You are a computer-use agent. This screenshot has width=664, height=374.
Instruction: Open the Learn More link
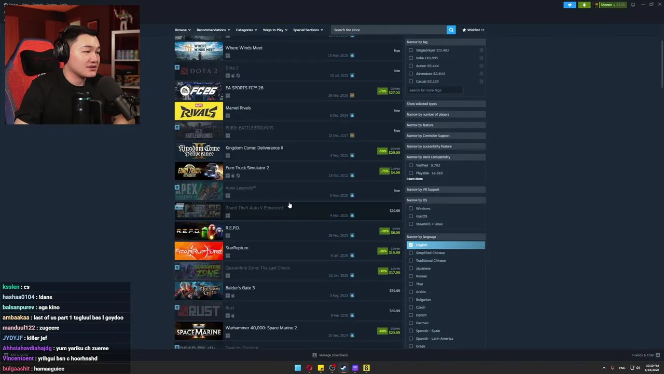[x=414, y=179]
